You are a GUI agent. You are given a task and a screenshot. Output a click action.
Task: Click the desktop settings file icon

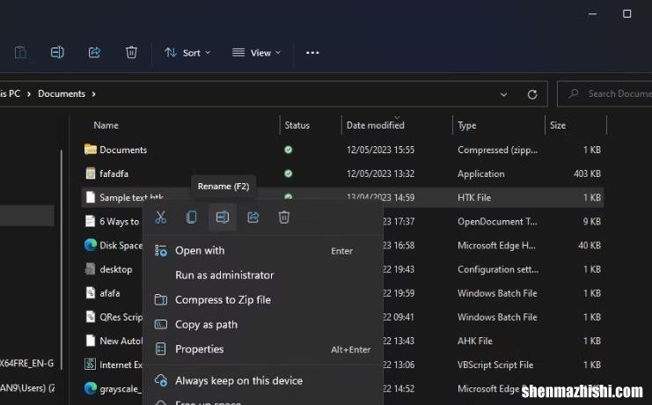point(91,269)
